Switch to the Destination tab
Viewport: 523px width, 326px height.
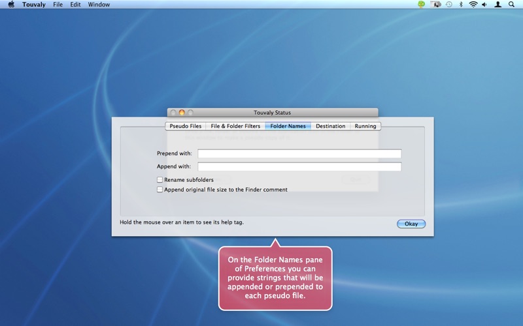coord(331,126)
